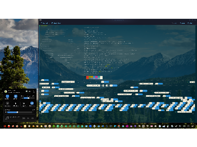This screenshot has width=197, height=147.
Task: Toggle the blue round button beside the gear tile
Action: 32,103
